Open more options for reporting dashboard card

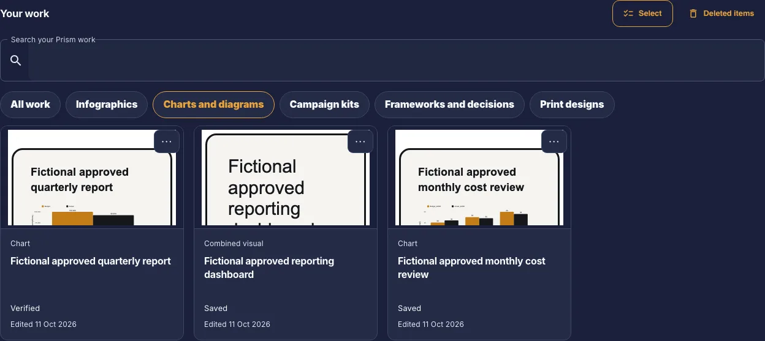coord(360,141)
